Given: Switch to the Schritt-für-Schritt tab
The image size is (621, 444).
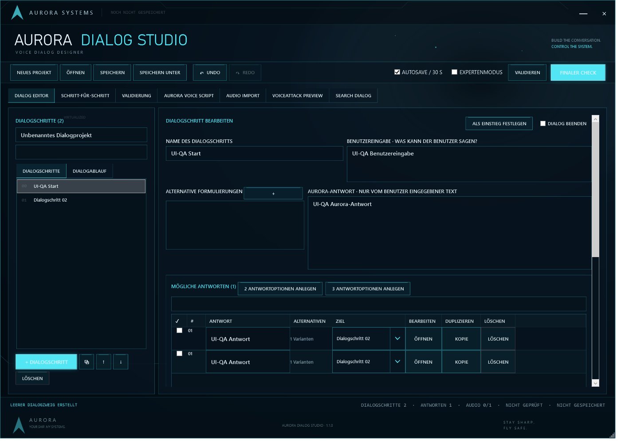Looking at the screenshot, I should pos(85,95).
